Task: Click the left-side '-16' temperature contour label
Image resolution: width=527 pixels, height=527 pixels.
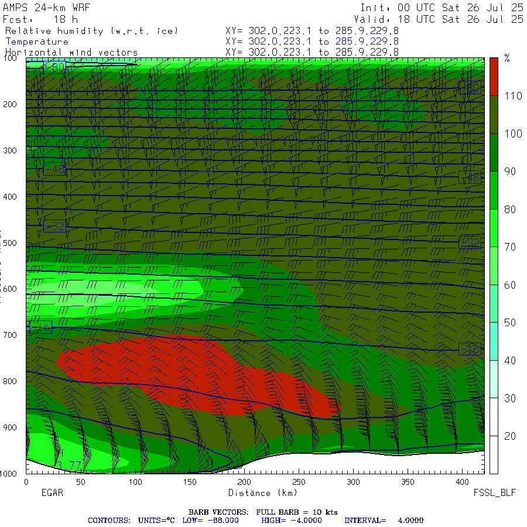Action: [40, 327]
